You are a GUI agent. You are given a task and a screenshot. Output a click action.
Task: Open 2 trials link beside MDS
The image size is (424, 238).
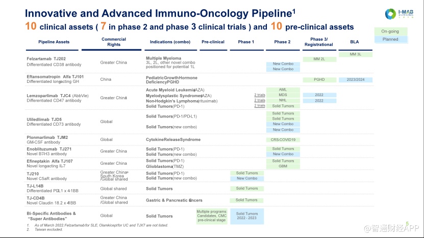(x=260, y=95)
